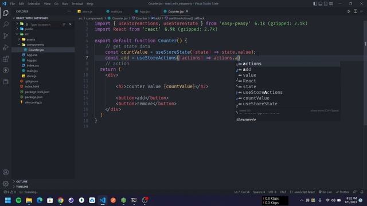Open File Explorer from the taskbar
Viewport: 367px width, 206px height.
coord(29,200)
